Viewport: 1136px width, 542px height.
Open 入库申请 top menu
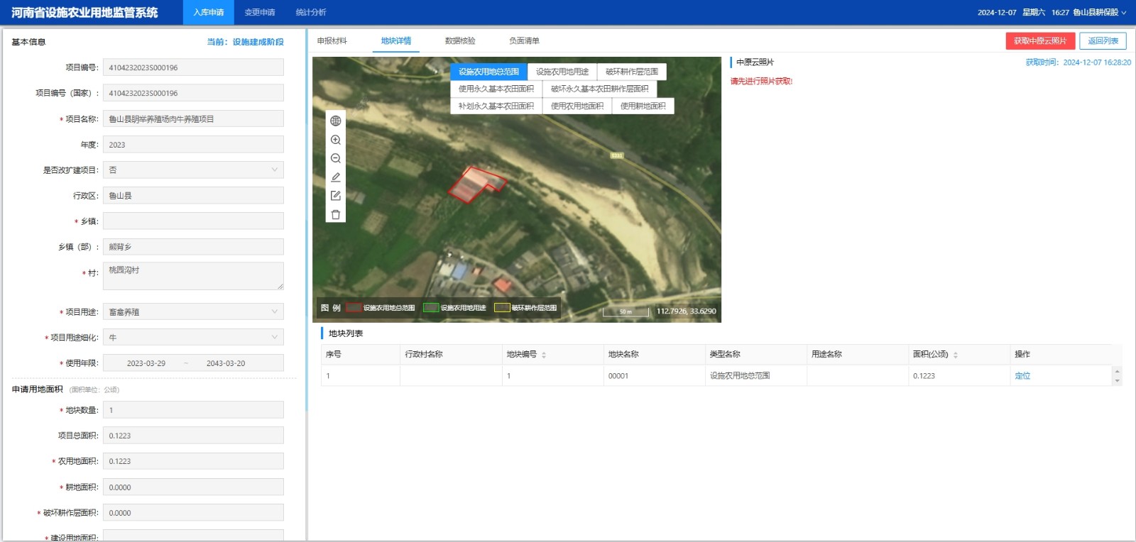click(209, 13)
